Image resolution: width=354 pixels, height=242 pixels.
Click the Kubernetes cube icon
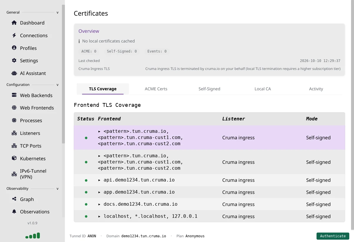point(14,158)
